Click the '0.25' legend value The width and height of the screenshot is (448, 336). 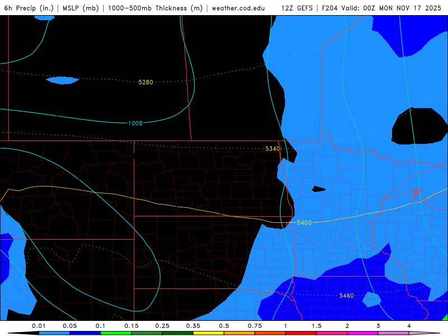click(x=162, y=326)
